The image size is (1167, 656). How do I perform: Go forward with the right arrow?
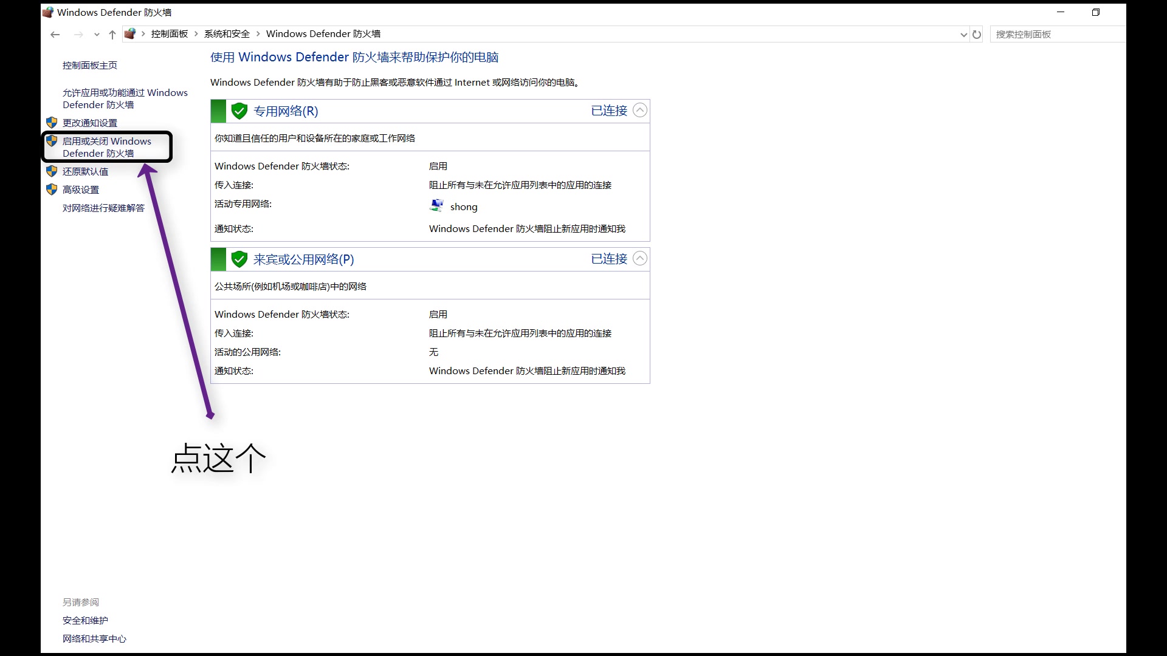(78, 35)
